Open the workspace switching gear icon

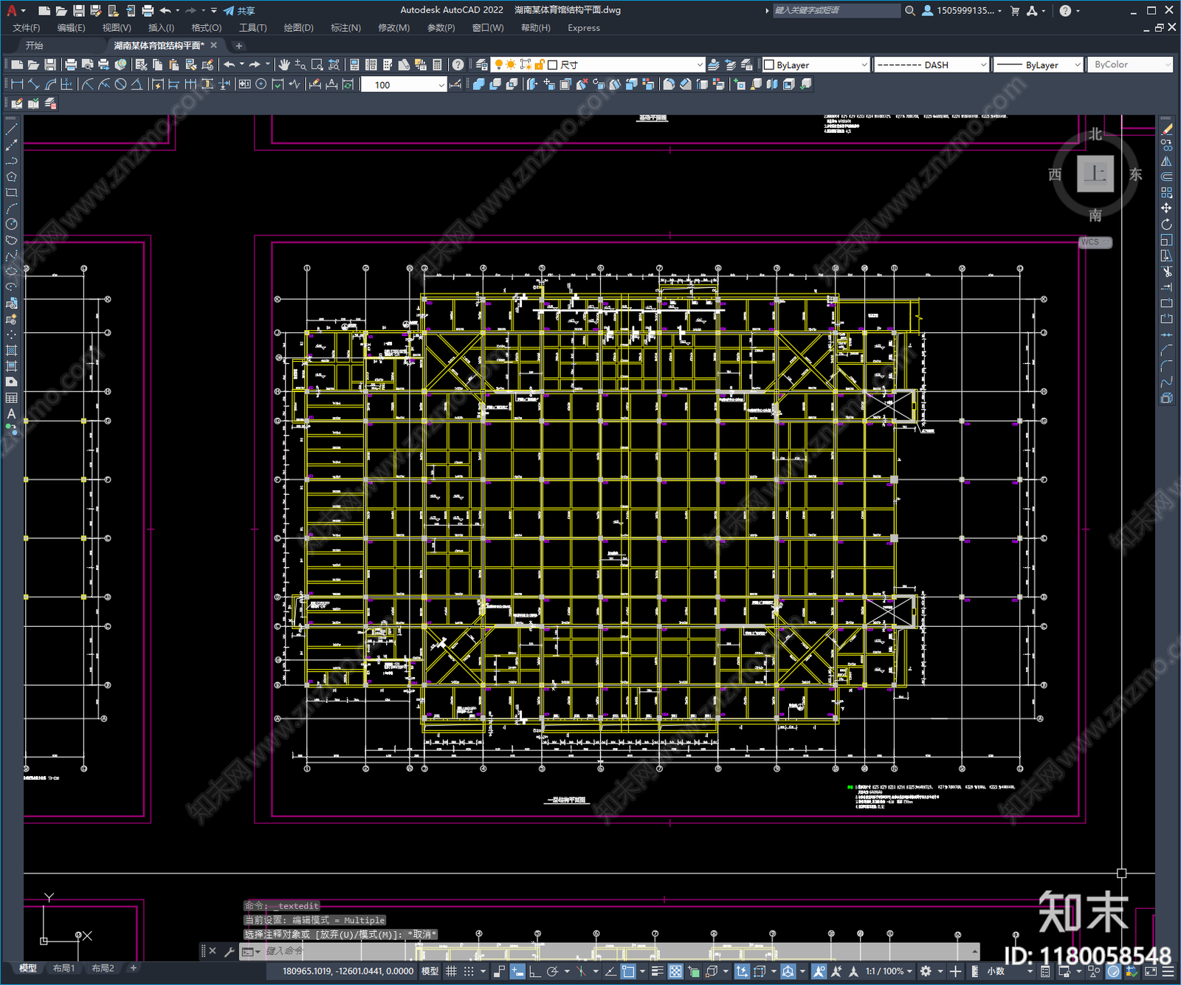[926, 971]
